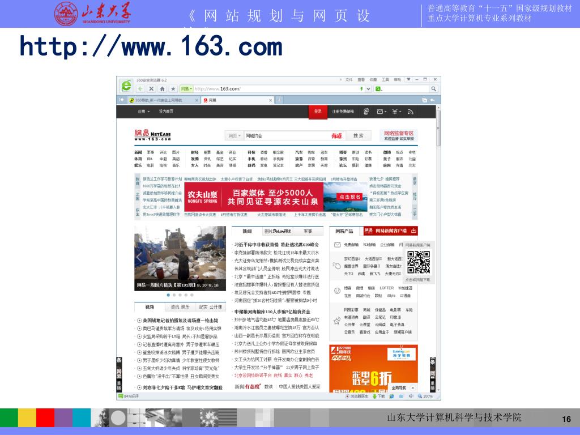
Task: Click the 有道 logo in search box
Action: [x=336, y=136]
